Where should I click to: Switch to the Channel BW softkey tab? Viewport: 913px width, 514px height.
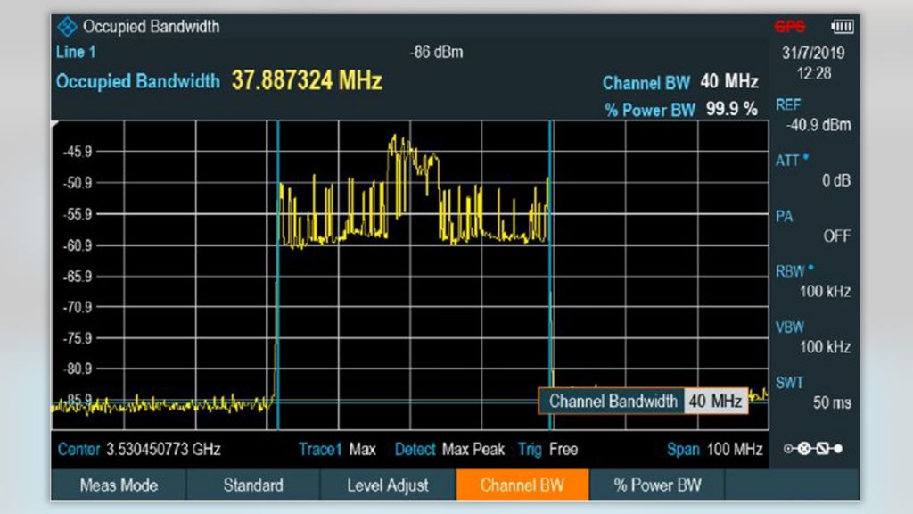(522, 486)
